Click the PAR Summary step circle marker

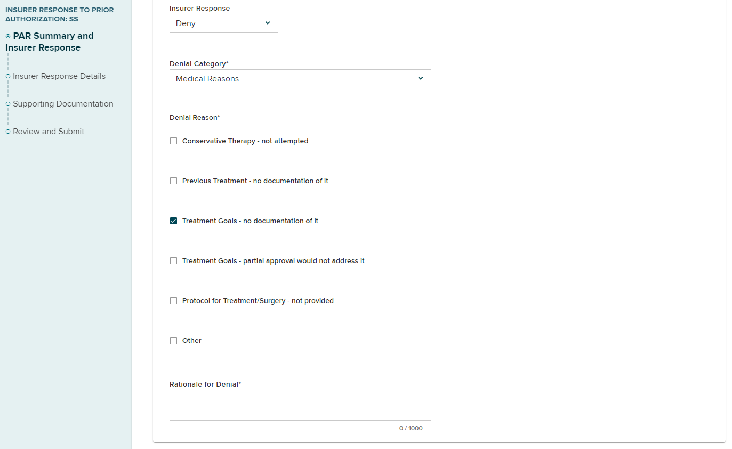click(x=8, y=36)
